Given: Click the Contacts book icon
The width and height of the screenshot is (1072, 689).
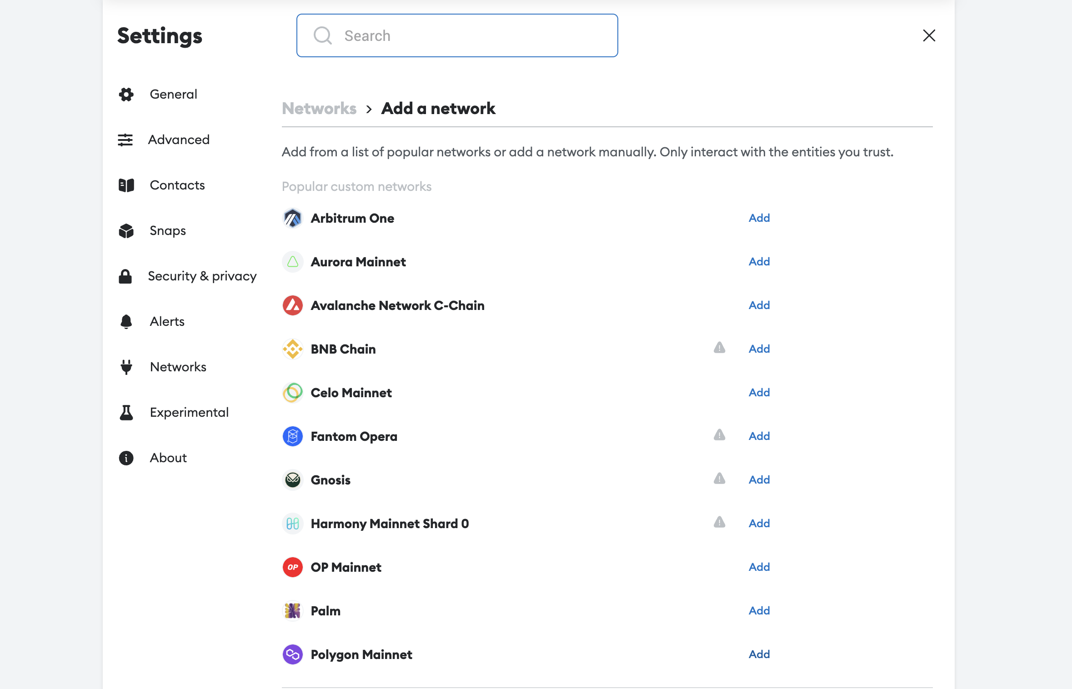Looking at the screenshot, I should click(x=126, y=185).
